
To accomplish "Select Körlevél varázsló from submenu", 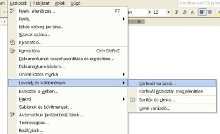I will coord(172,83).
